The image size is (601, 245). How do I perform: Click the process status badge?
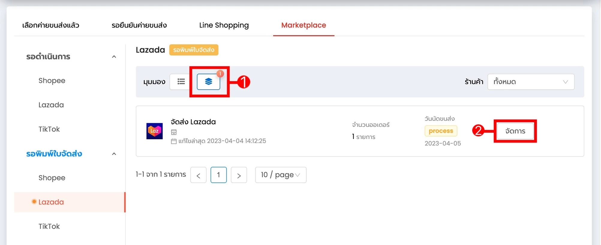(441, 131)
